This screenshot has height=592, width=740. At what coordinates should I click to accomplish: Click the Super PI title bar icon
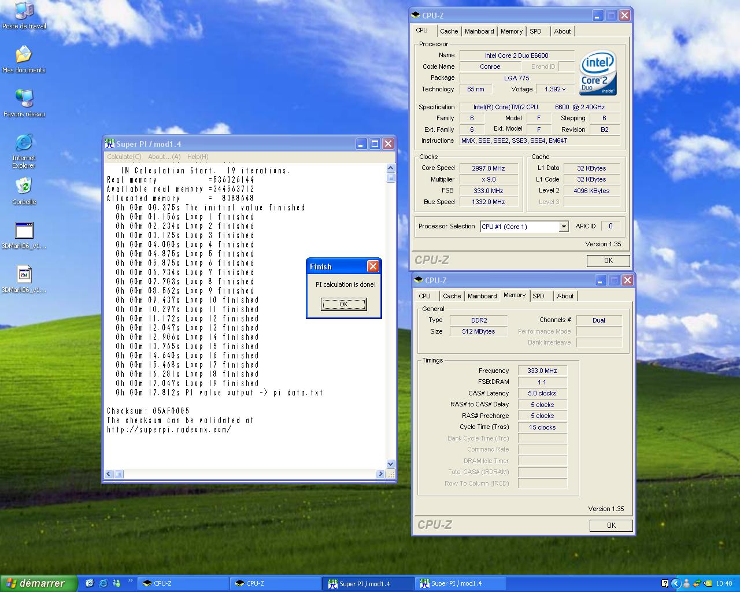109,144
